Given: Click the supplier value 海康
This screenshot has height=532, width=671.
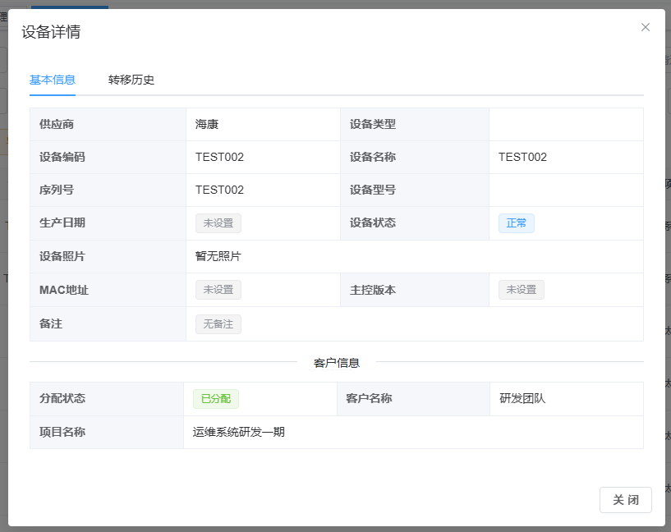Looking at the screenshot, I should pos(207,125).
